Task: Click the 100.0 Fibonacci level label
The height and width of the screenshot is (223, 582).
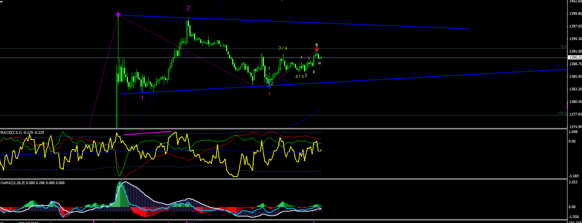Action: coord(562,113)
